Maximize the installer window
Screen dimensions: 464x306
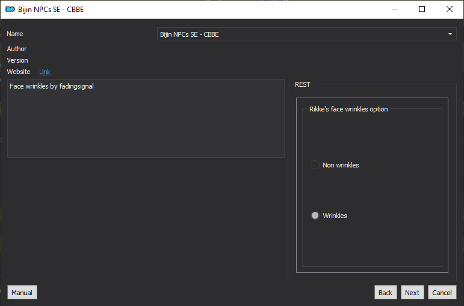422,9
